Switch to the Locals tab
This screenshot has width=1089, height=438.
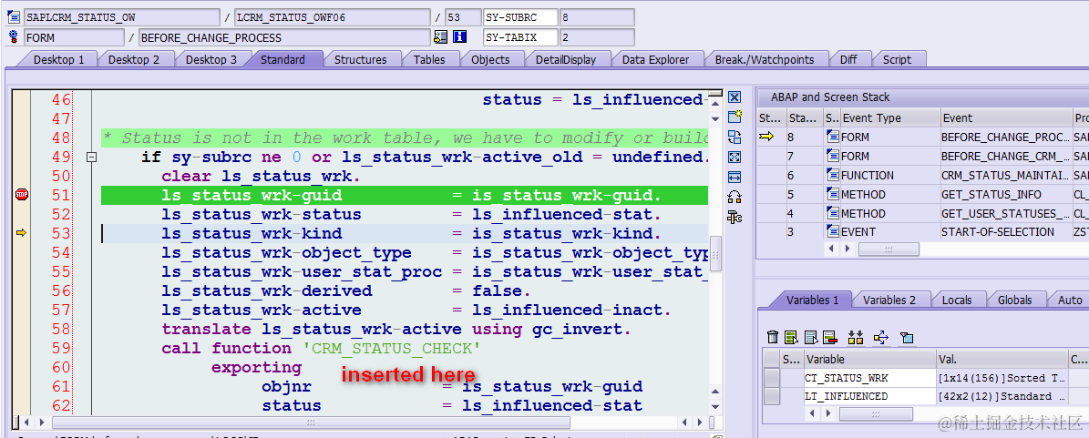coord(956,300)
